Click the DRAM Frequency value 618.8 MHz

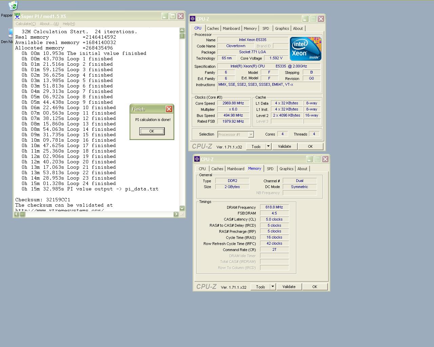click(x=274, y=207)
